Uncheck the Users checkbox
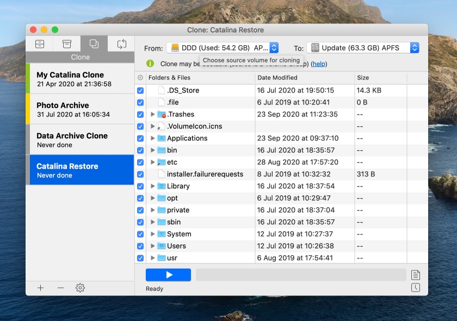The height and width of the screenshot is (321, 457). [140, 246]
